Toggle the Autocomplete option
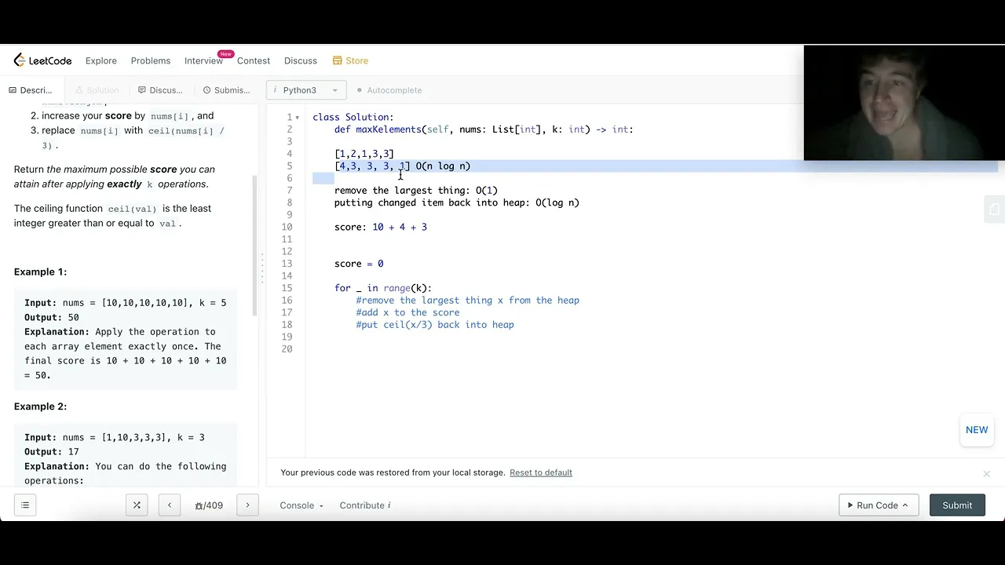This screenshot has width=1005, height=565. [389, 90]
